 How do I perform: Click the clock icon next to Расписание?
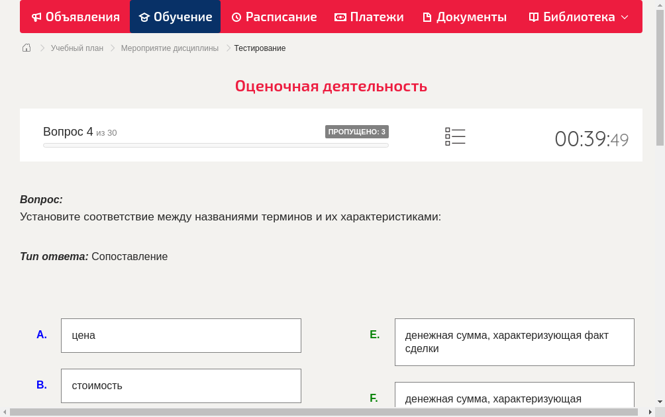click(236, 17)
